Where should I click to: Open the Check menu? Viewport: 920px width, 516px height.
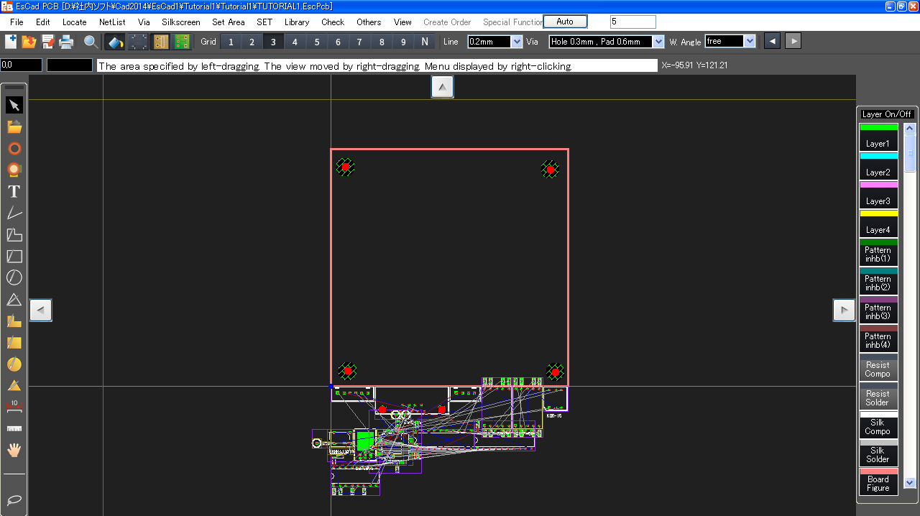click(333, 22)
